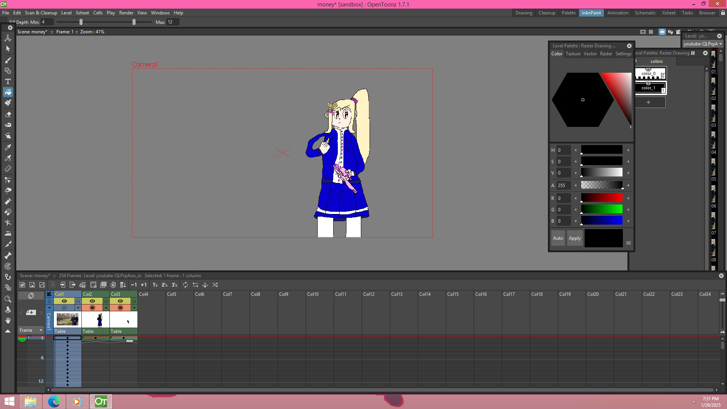Select the color_1 style swatch
Screen dimensions: 727x409
(651, 88)
